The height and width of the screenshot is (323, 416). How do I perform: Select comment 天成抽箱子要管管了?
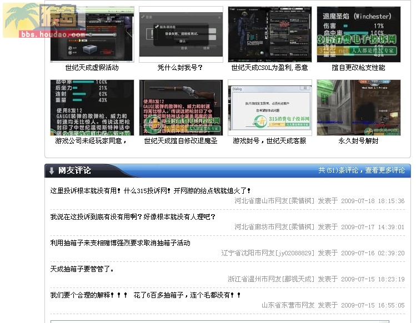[x=82, y=269]
